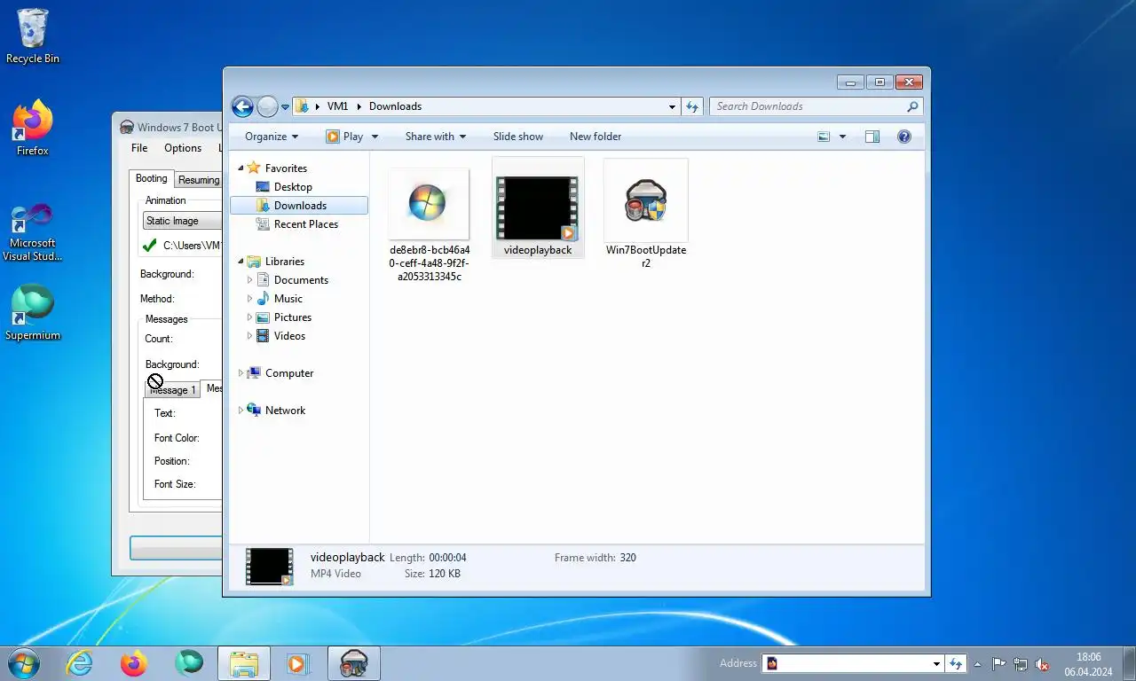This screenshot has height=681, width=1136.
Task: Select Recent Places in Favorites
Action: coord(305,224)
